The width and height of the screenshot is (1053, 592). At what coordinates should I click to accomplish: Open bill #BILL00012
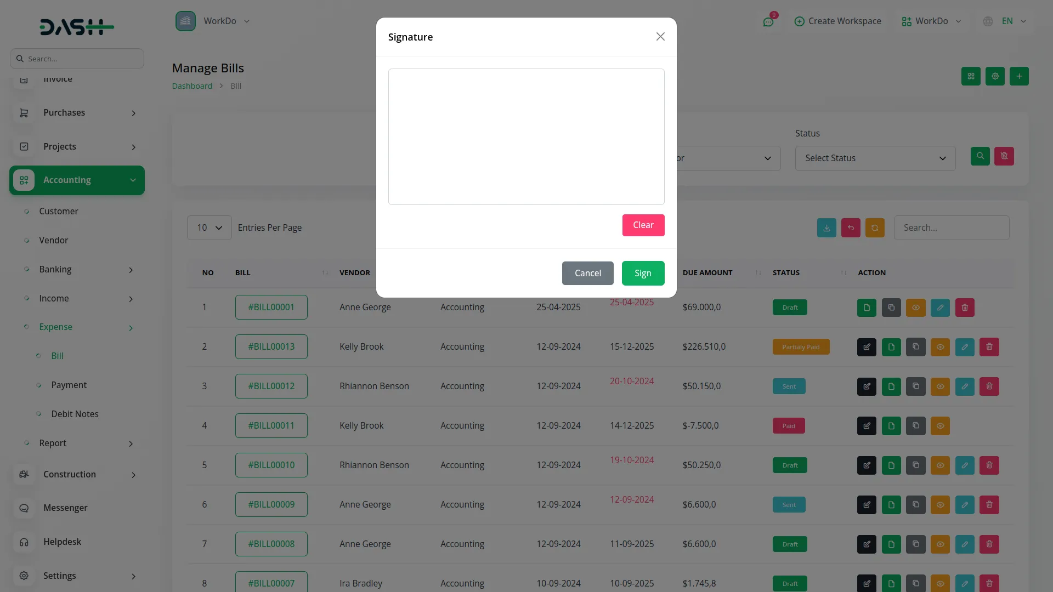271,386
